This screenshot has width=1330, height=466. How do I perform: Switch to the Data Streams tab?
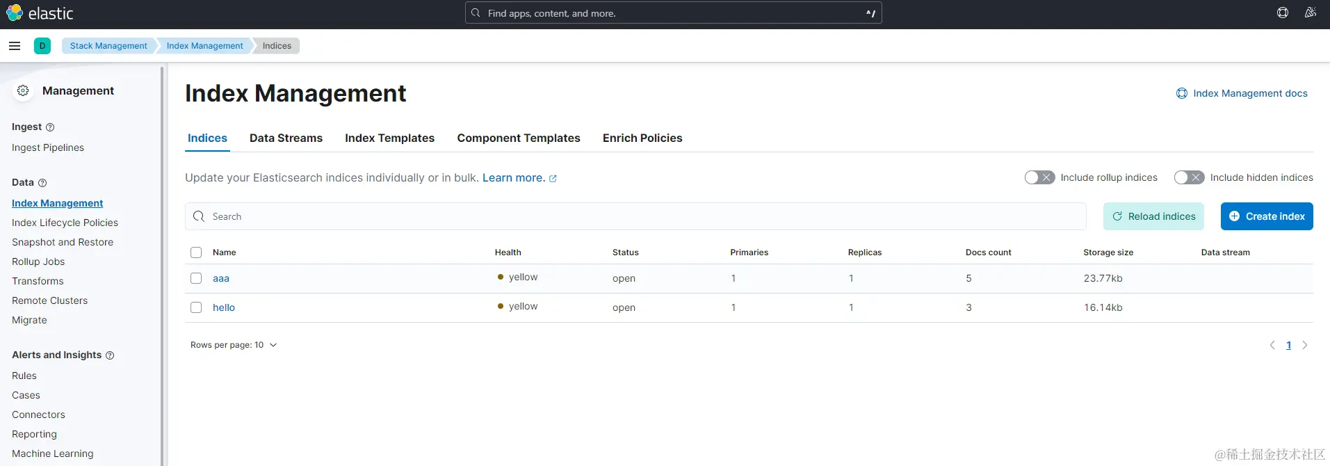pos(286,138)
